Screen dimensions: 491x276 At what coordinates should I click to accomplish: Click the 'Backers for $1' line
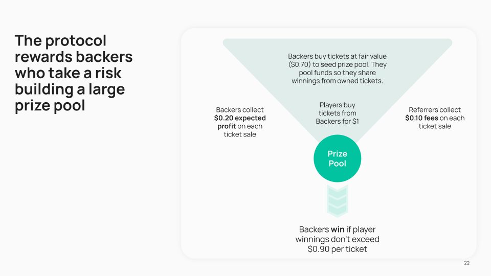[x=337, y=121]
